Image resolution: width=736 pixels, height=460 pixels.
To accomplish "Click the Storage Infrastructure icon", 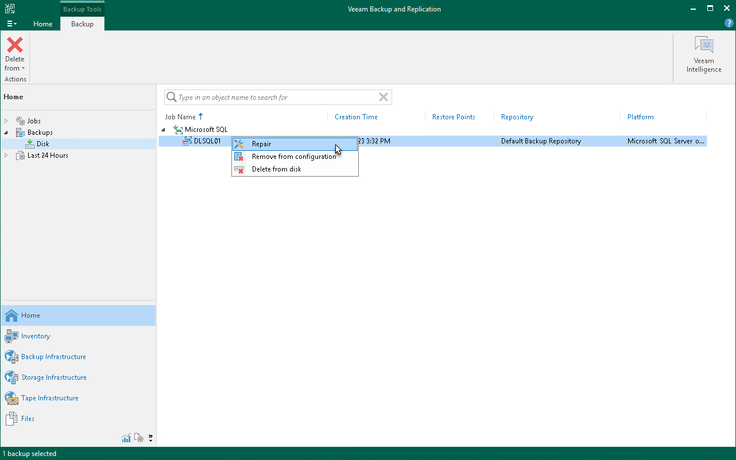I will point(11,377).
